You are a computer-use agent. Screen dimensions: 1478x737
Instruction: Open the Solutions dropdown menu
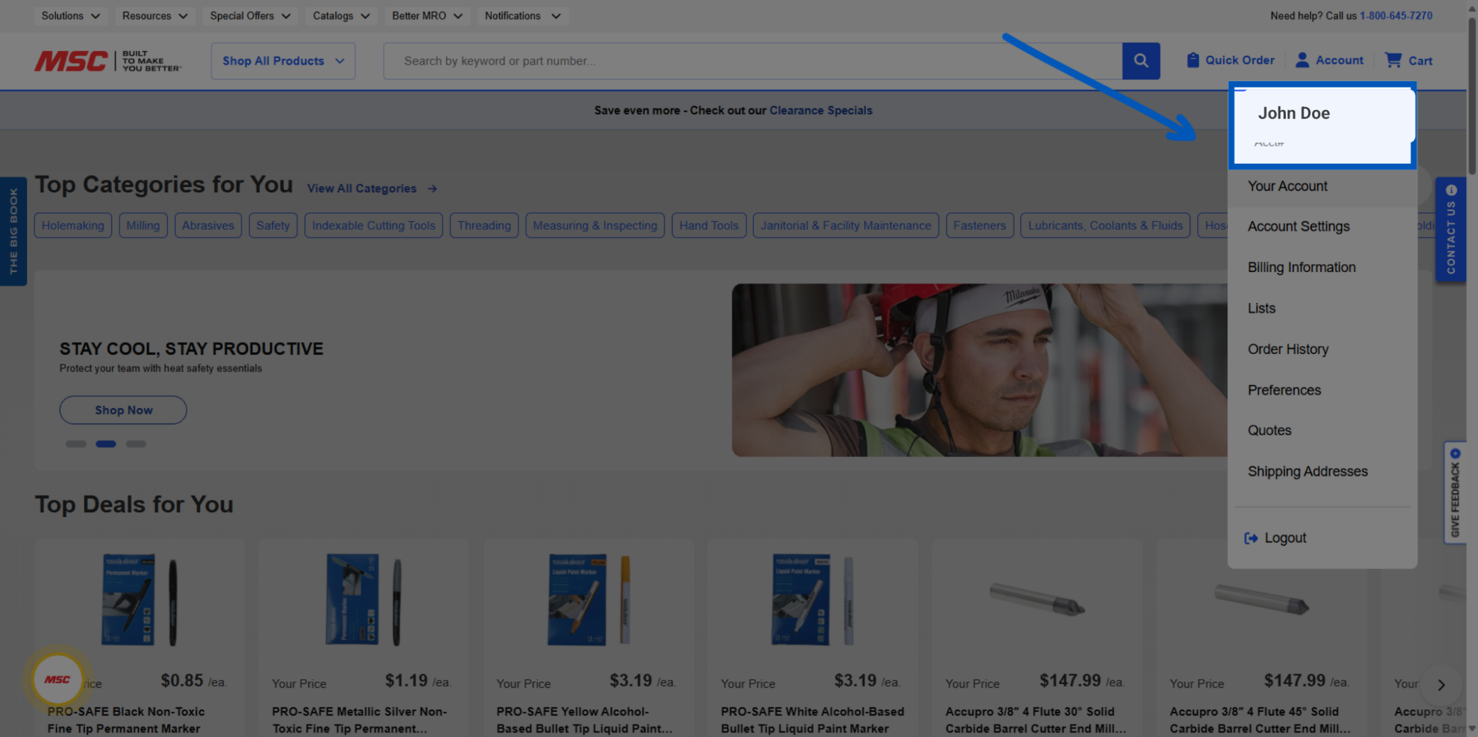70,16
